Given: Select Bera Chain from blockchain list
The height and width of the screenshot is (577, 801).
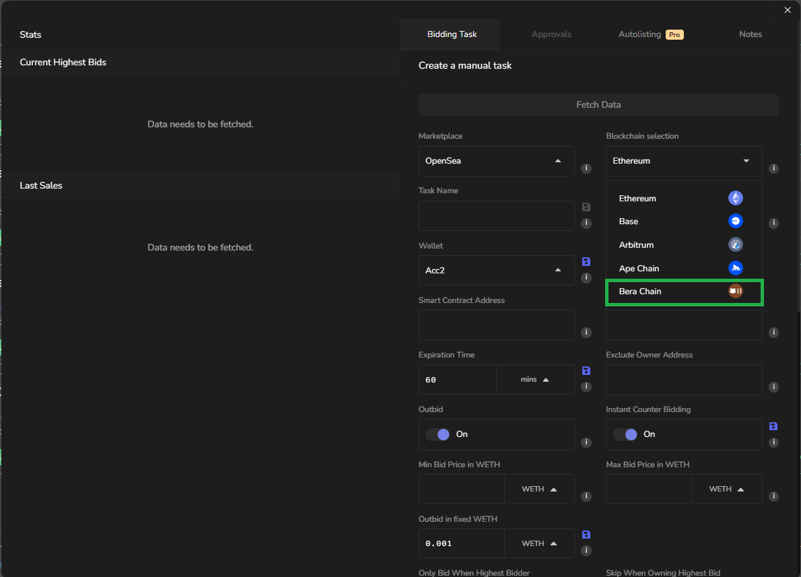Looking at the screenshot, I should point(683,292).
